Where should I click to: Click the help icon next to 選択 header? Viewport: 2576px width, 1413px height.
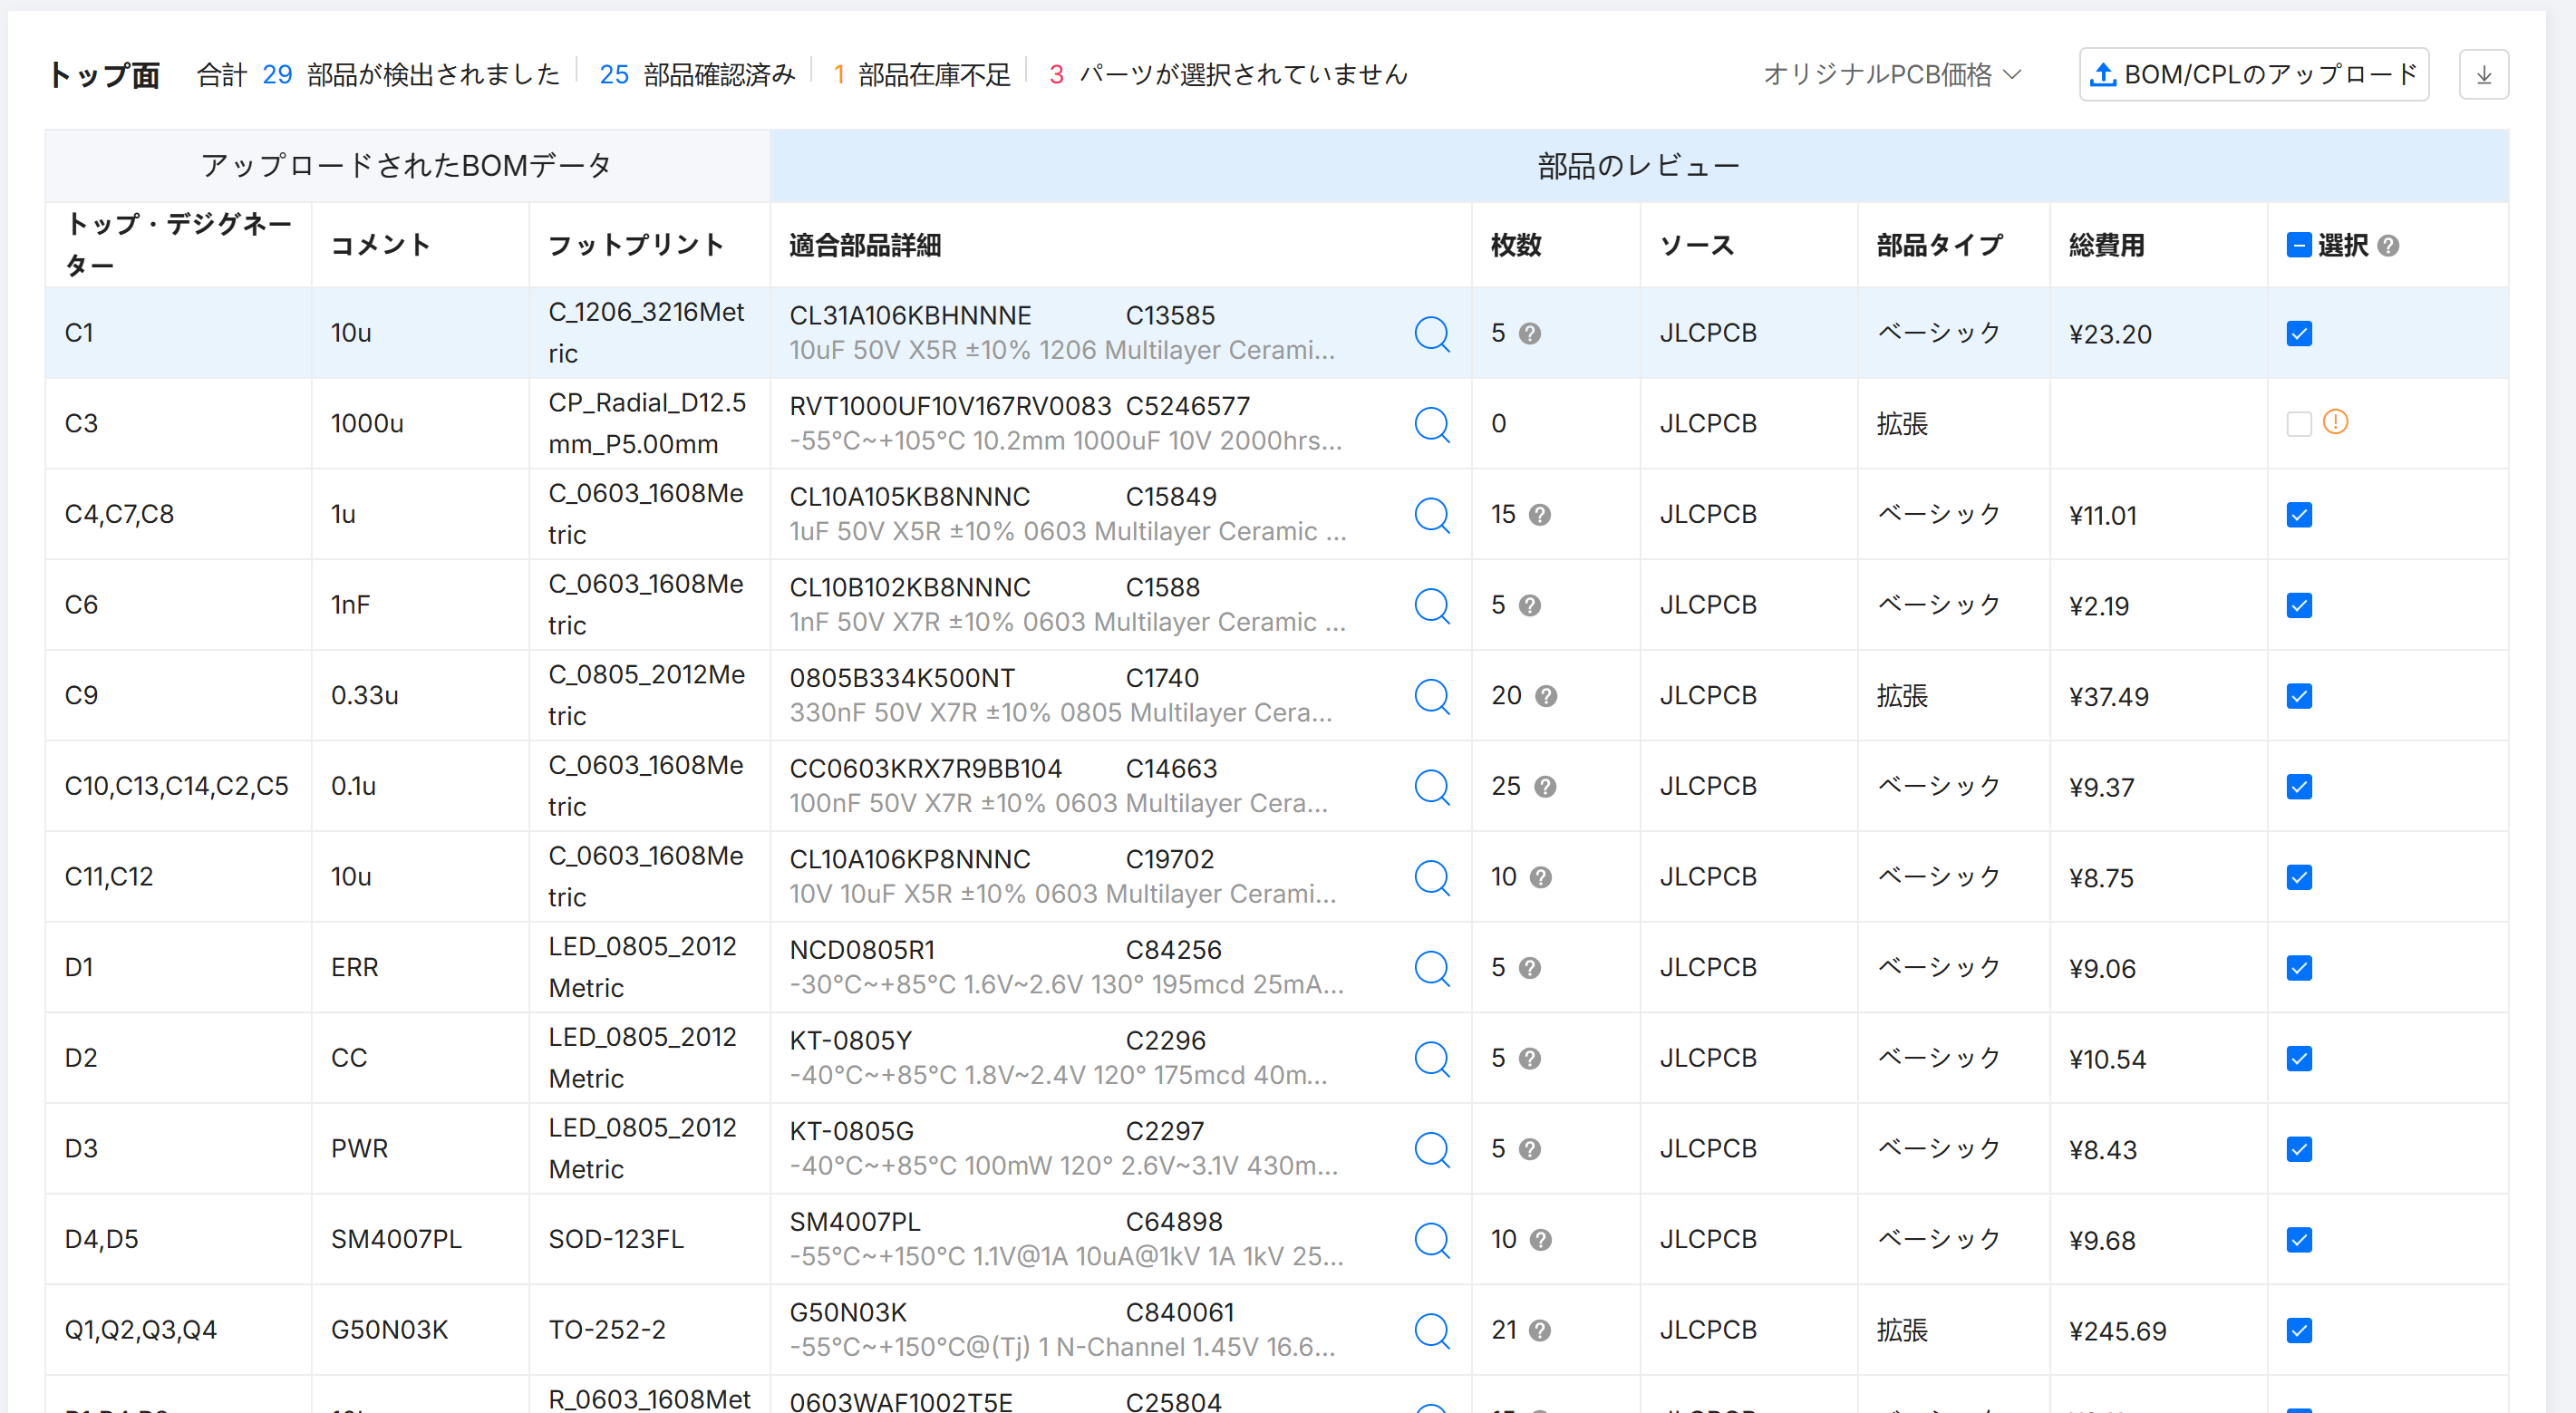click(x=2388, y=245)
